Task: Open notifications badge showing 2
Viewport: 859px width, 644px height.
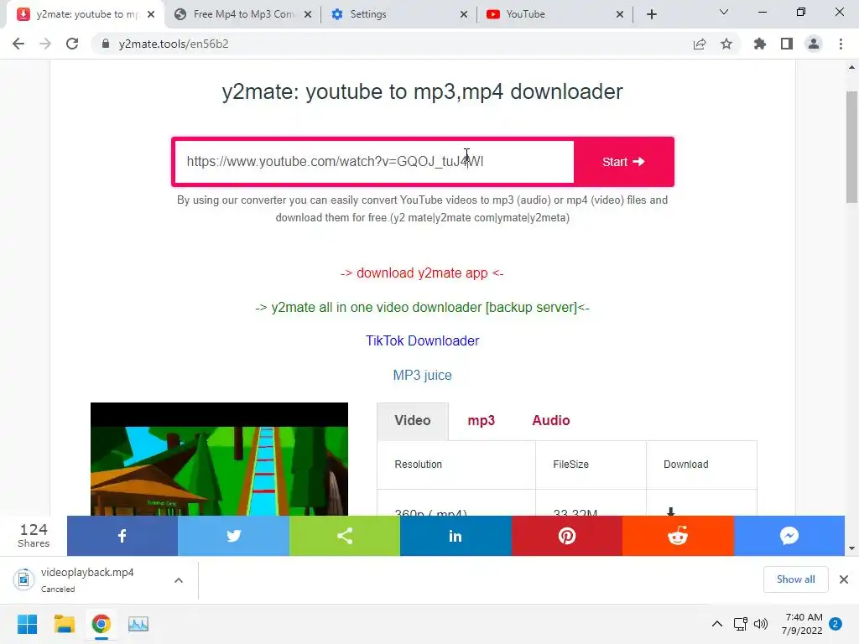Action: tap(836, 624)
